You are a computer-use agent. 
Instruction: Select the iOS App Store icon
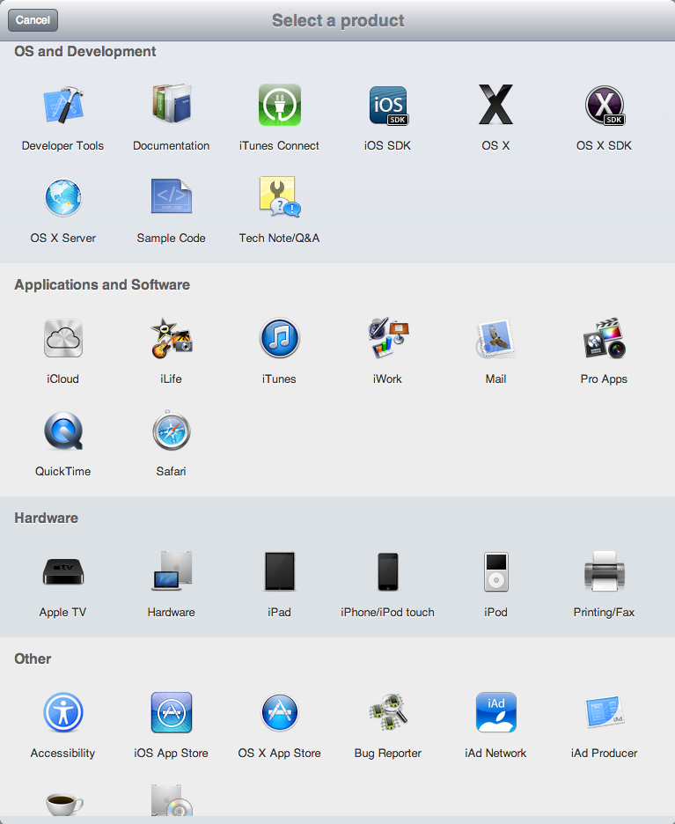click(172, 712)
